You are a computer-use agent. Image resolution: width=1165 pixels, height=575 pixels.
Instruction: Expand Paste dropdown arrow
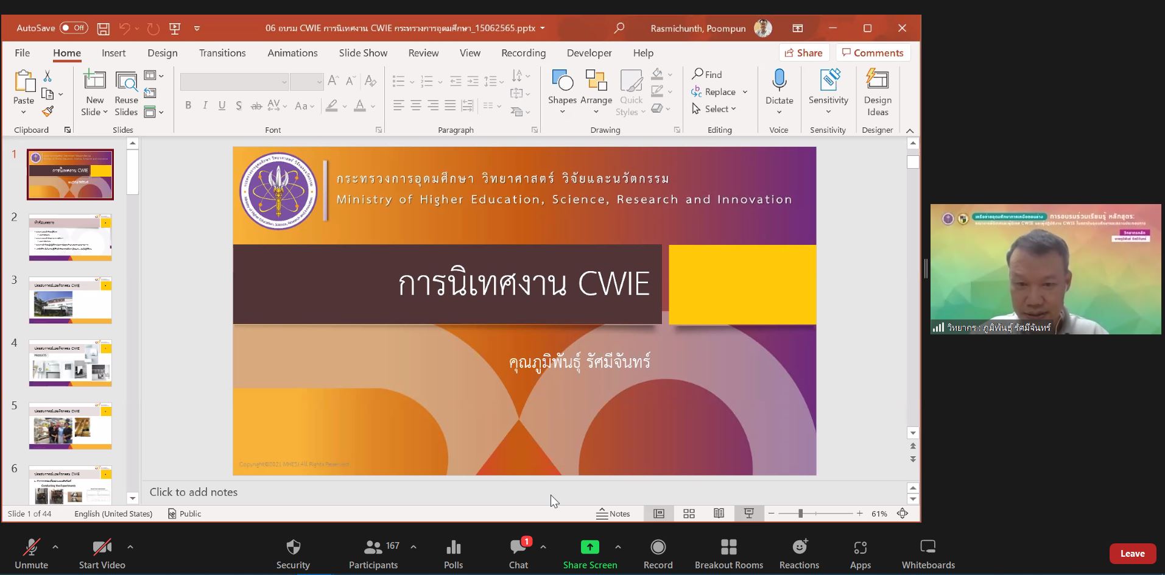23,112
